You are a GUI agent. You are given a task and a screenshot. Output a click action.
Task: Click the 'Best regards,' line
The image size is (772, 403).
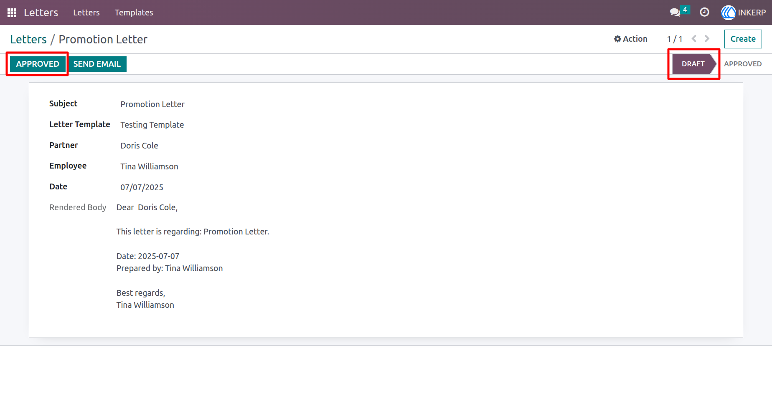click(141, 293)
